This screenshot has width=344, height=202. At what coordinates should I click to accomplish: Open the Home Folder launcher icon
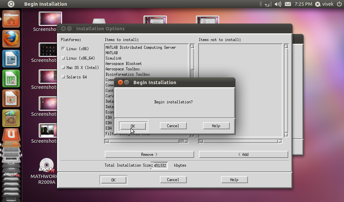(11, 19)
